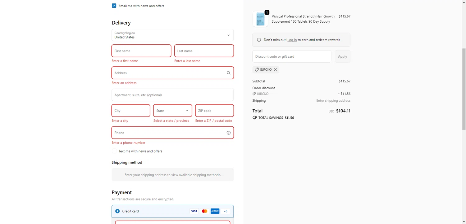Focus the First name field
Screen dimensions: 466x224
coord(141,51)
